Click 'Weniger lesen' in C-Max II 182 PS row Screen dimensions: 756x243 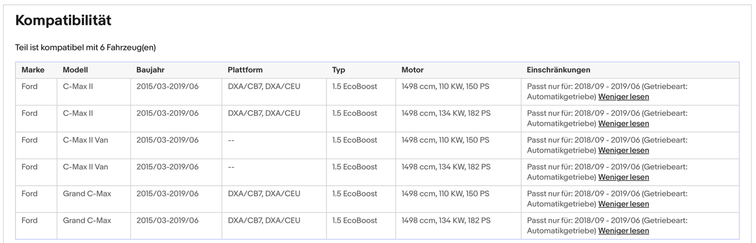pyautogui.click(x=623, y=124)
